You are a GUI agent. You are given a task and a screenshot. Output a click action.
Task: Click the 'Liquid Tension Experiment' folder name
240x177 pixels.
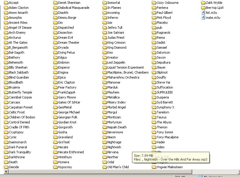[126, 67]
